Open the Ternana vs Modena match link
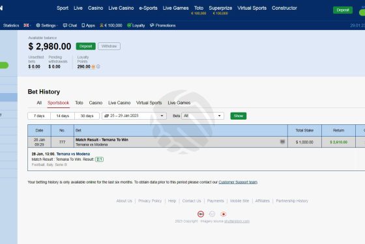Image resolution: width=365 pixels, height=244 pixels. (x=73, y=154)
